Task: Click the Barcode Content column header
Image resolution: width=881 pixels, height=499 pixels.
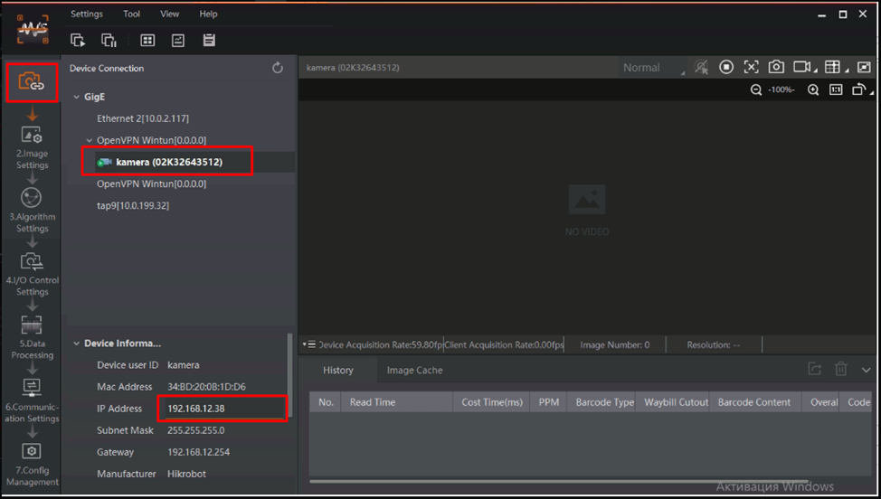Action: pyautogui.click(x=755, y=402)
